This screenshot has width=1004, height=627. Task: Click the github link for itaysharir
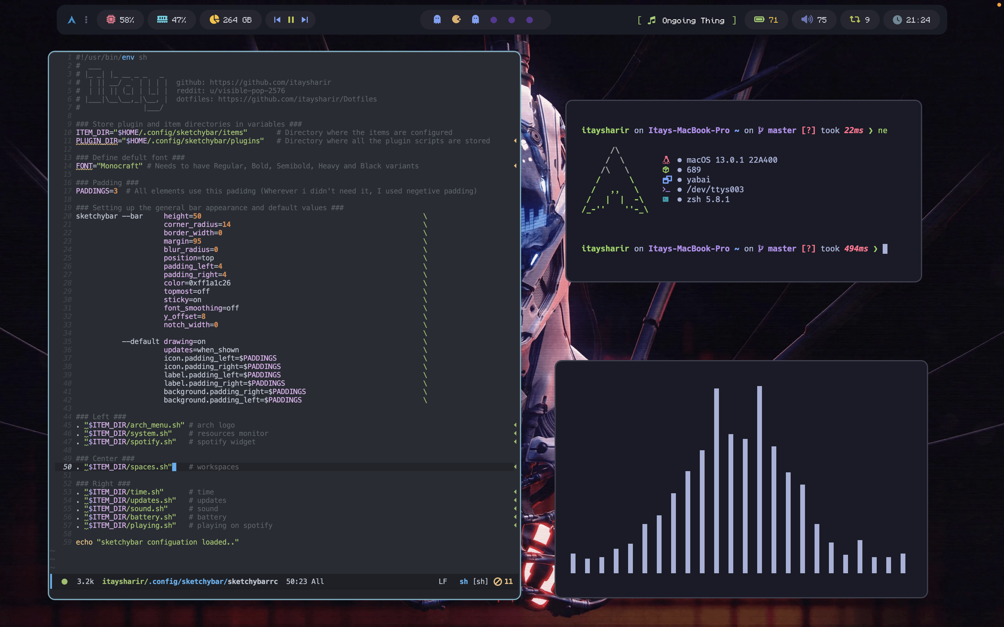pyautogui.click(x=270, y=82)
